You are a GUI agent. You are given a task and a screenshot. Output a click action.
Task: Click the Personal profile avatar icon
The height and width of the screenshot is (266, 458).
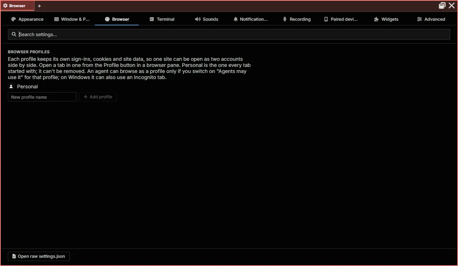(x=11, y=87)
